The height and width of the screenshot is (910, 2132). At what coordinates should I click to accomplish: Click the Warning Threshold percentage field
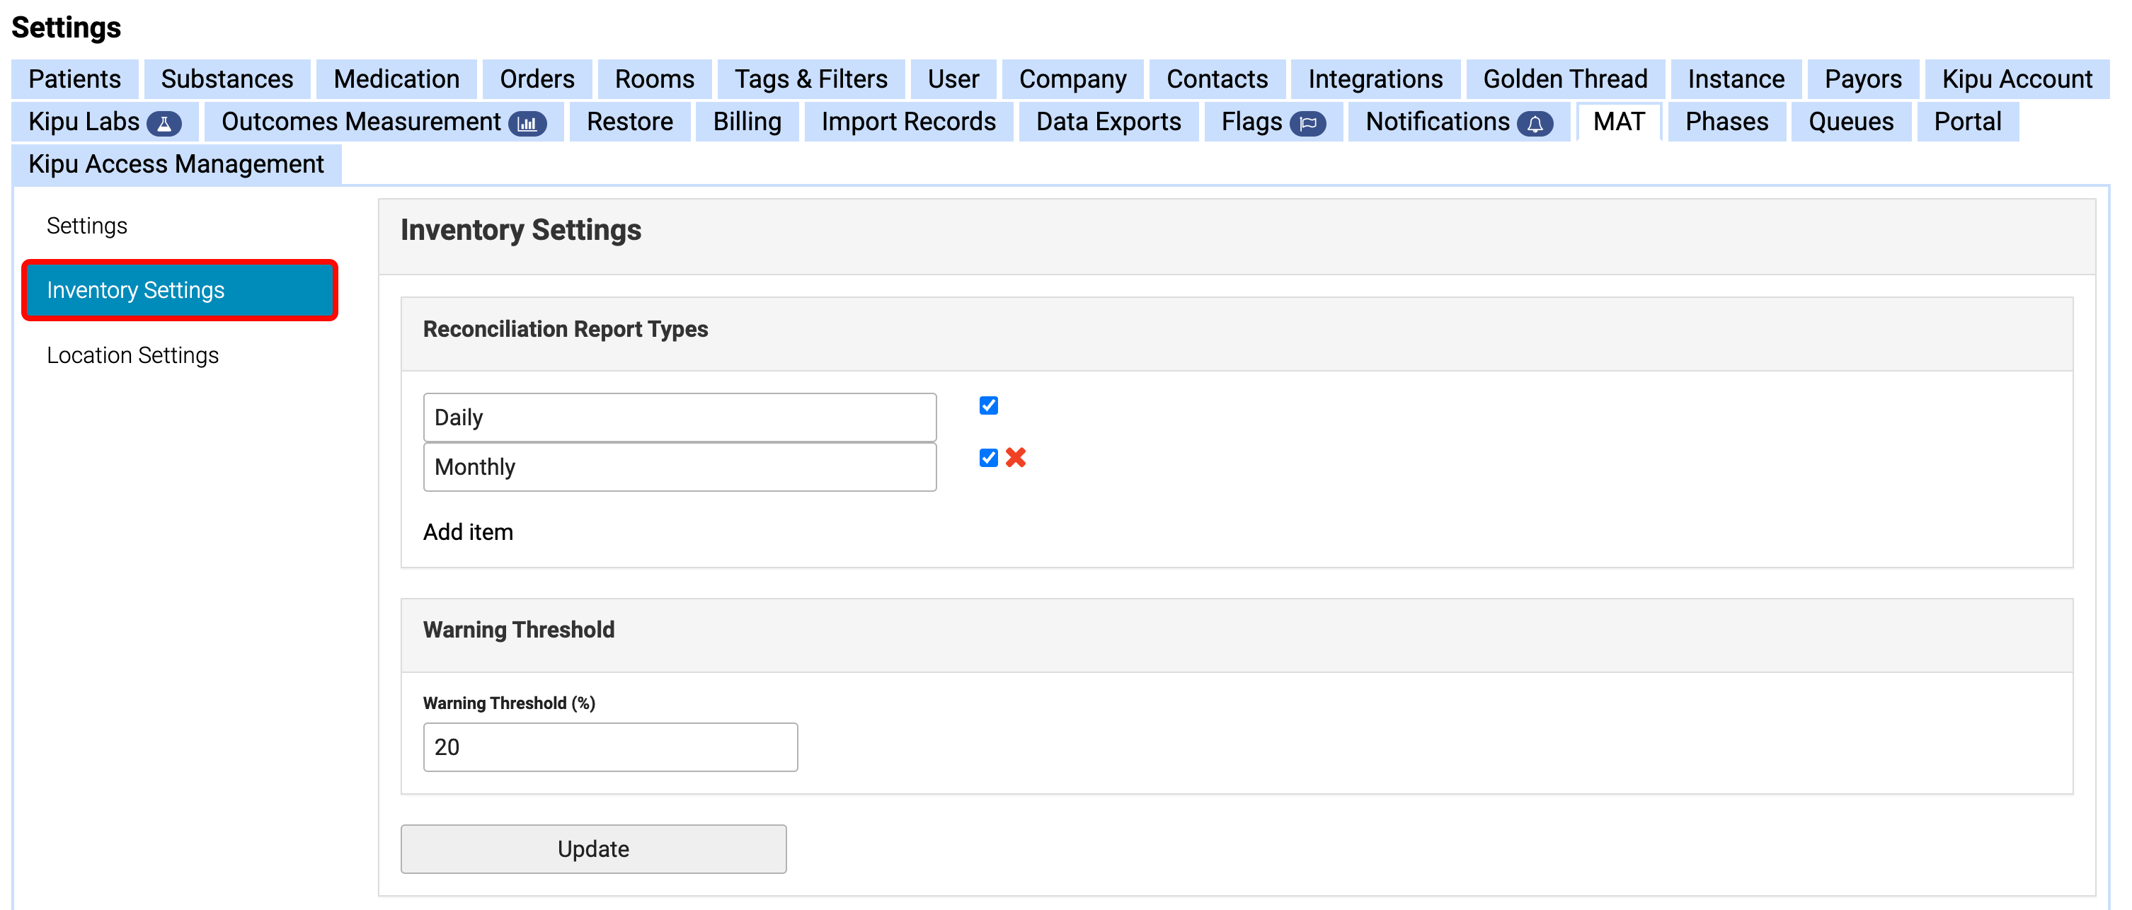coord(610,747)
